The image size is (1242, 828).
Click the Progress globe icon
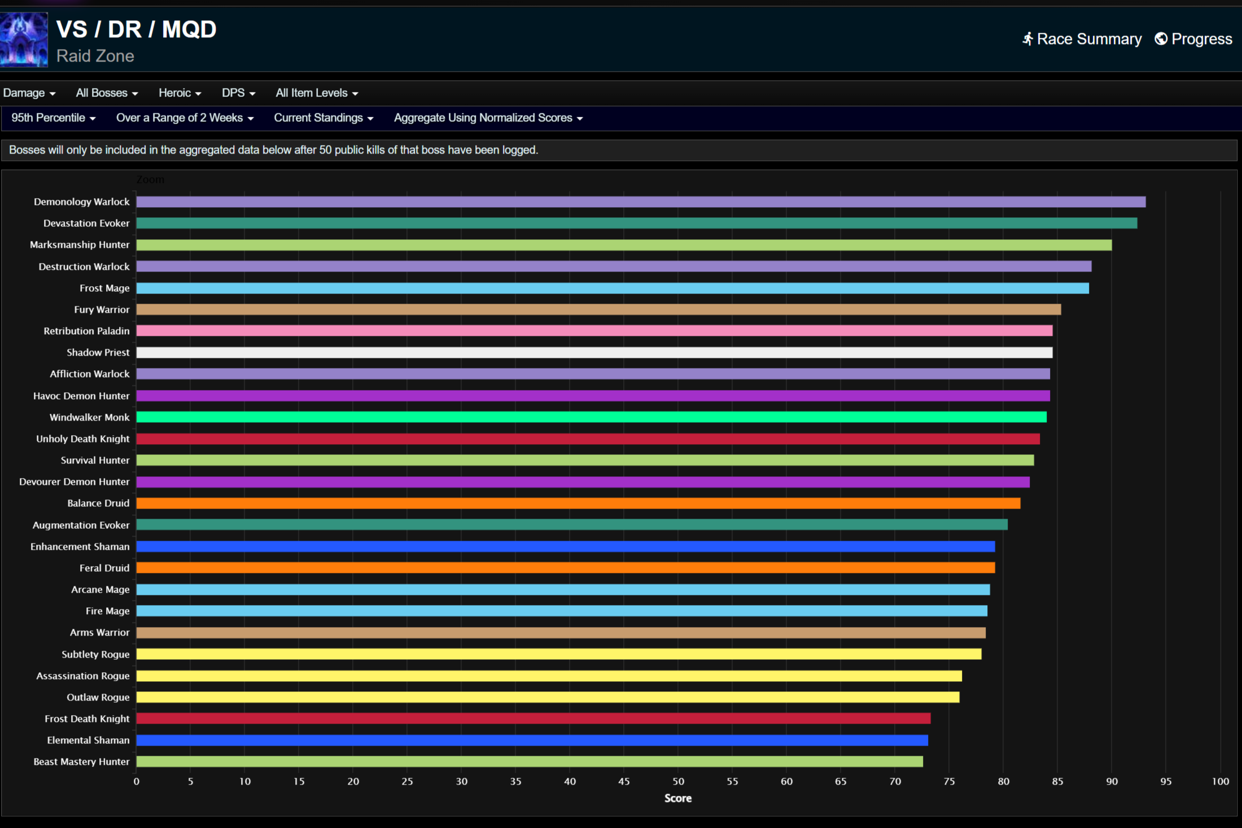click(x=1161, y=39)
